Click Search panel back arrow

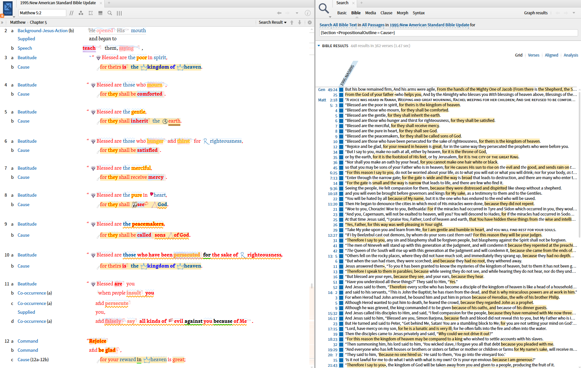pyautogui.click(x=558, y=13)
